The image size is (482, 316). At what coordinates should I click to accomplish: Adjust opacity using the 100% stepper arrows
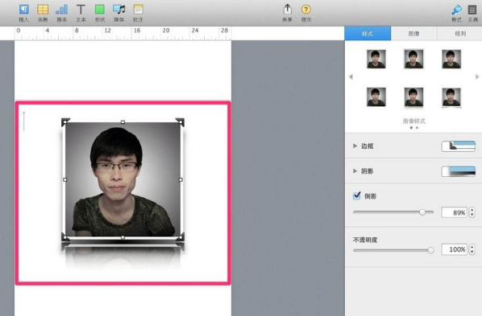[x=472, y=249]
